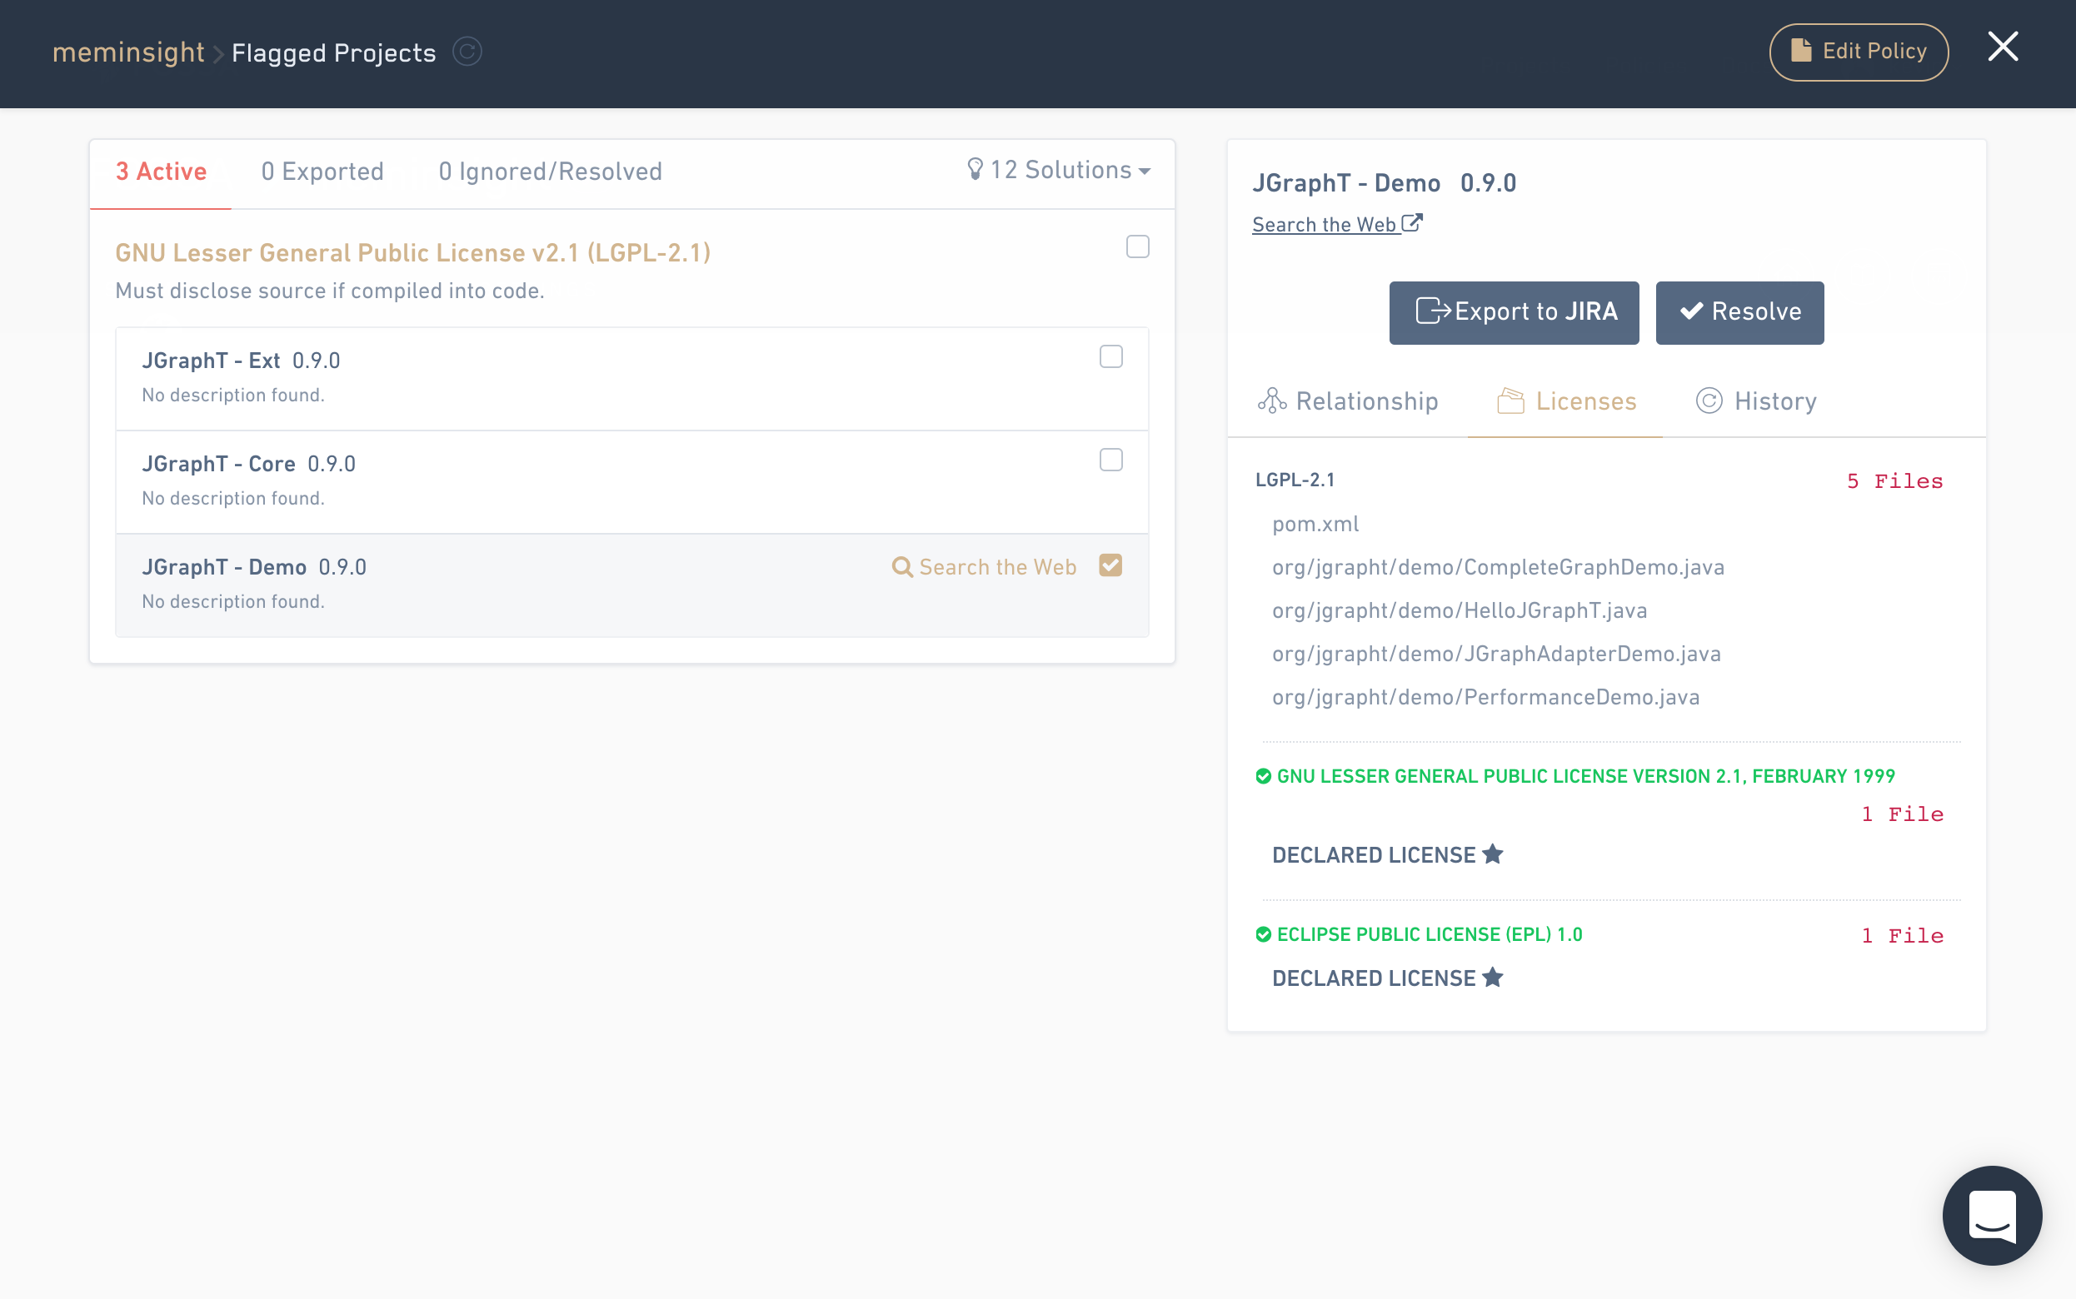Expand the GNU Lesser General Public License Version 2.1 entry
The width and height of the screenshot is (2076, 1299).
(1584, 776)
